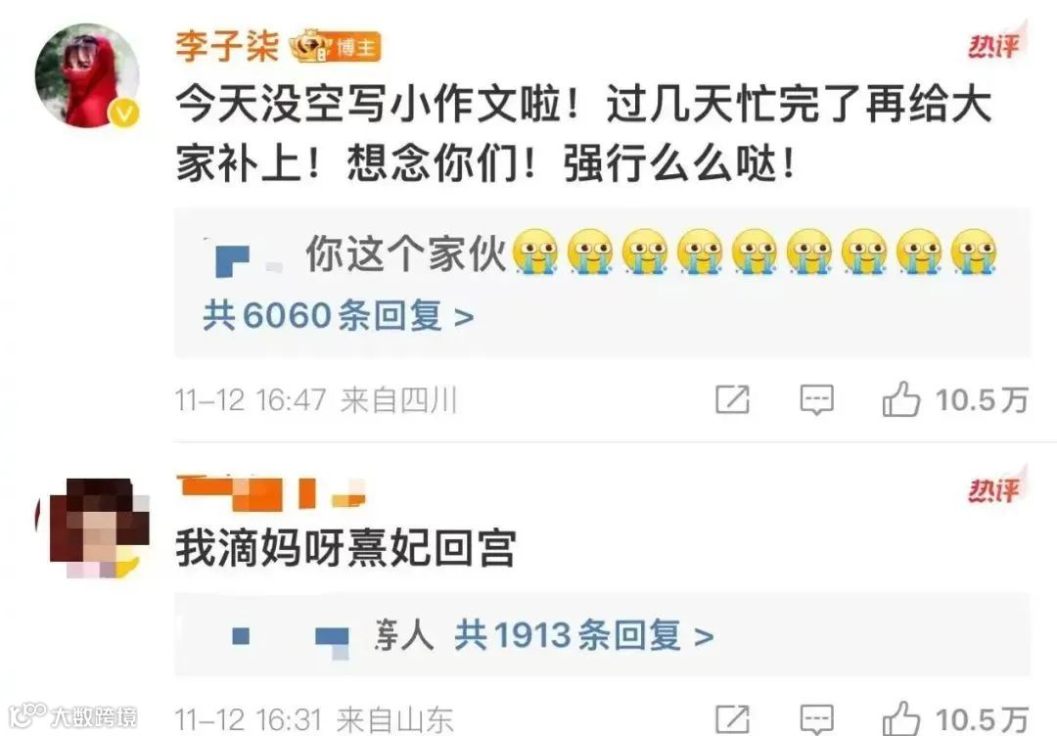Click the 李子柒 username
The height and width of the screenshot is (736, 1057).
pos(227,46)
